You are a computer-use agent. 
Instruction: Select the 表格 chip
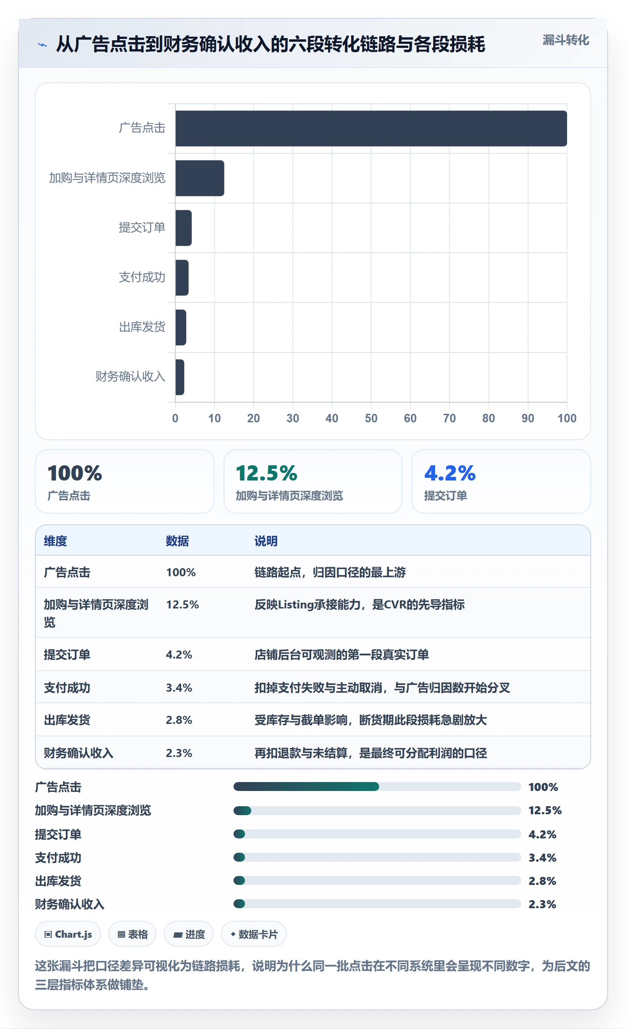tap(132, 934)
